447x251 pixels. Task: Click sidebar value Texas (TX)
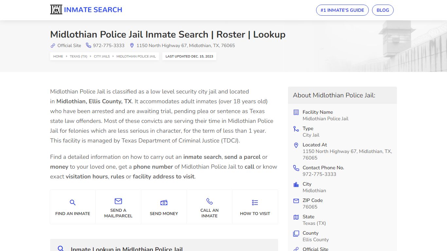(x=314, y=223)
